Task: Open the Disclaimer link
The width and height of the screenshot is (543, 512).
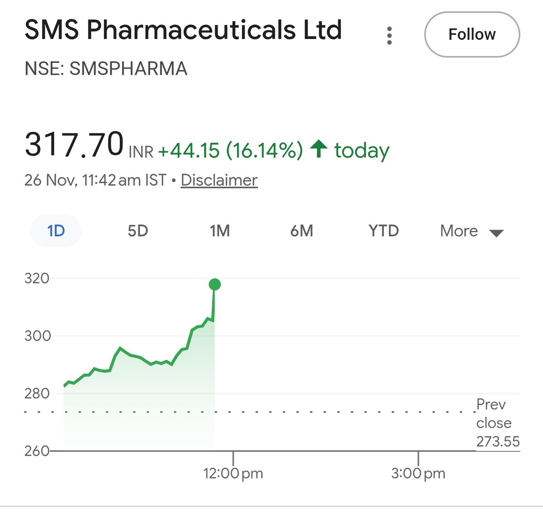Action: coord(219,180)
